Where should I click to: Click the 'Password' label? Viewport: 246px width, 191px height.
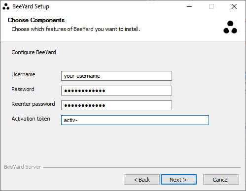click(x=23, y=89)
